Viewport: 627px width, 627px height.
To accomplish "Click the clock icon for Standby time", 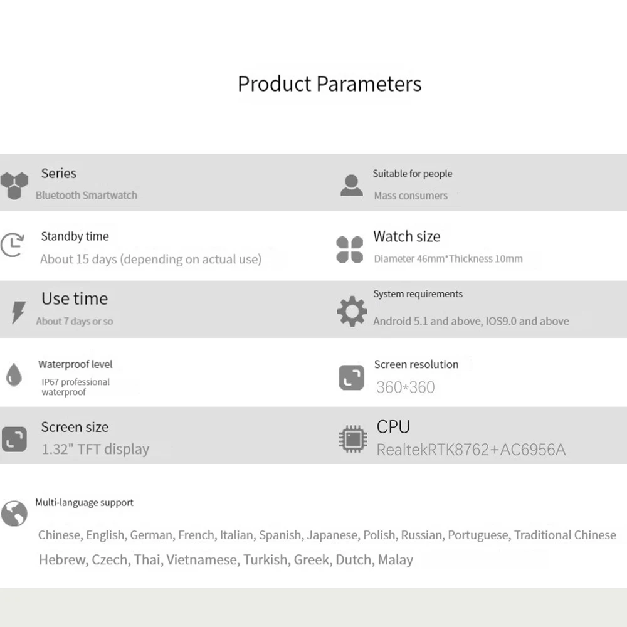I will point(13,245).
